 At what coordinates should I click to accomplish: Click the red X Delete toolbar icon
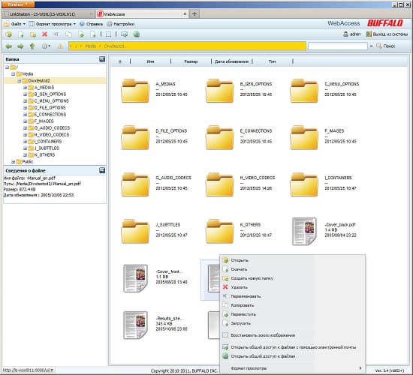(45, 34)
